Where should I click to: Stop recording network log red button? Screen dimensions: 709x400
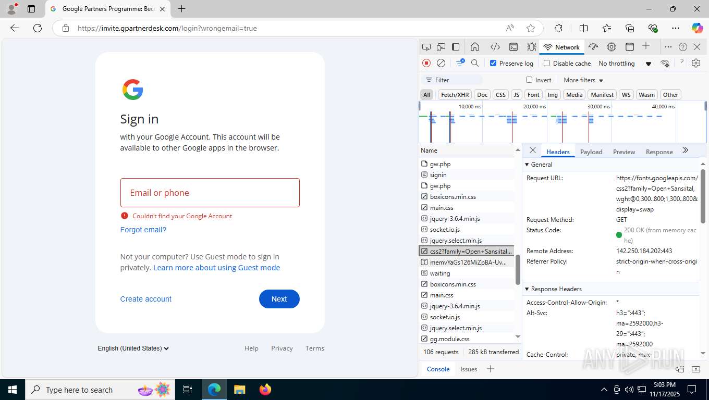(426, 63)
